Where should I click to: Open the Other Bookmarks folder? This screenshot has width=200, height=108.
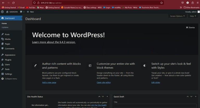191,8
